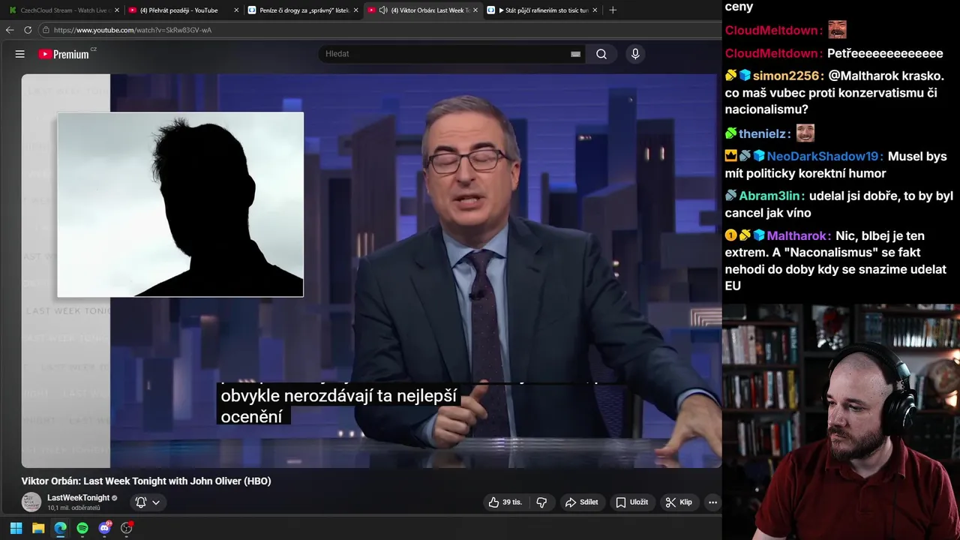This screenshot has width=960, height=540.
Task: Click the Sdílet share button
Action: pyautogui.click(x=581, y=502)
